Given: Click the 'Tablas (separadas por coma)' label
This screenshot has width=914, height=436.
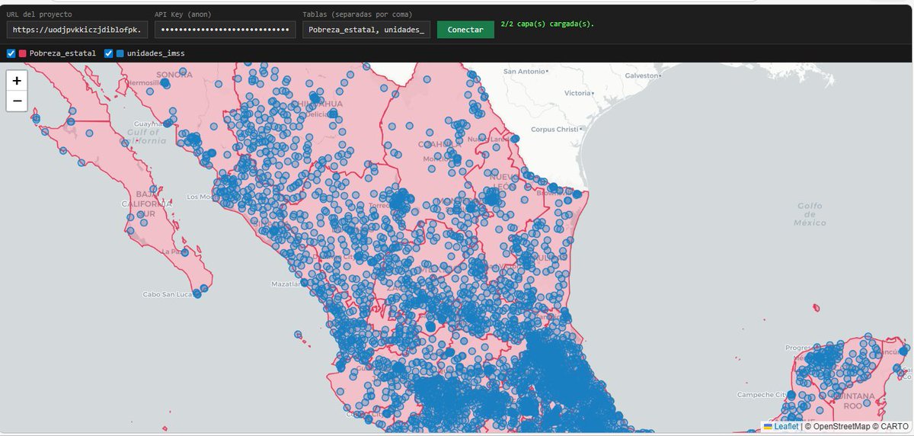Looking at the screenshot, I should click(x=358, y=14).
